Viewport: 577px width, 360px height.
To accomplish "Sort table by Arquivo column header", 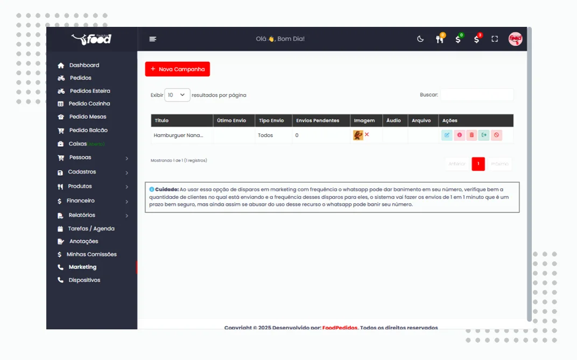I will pos(423,120).
